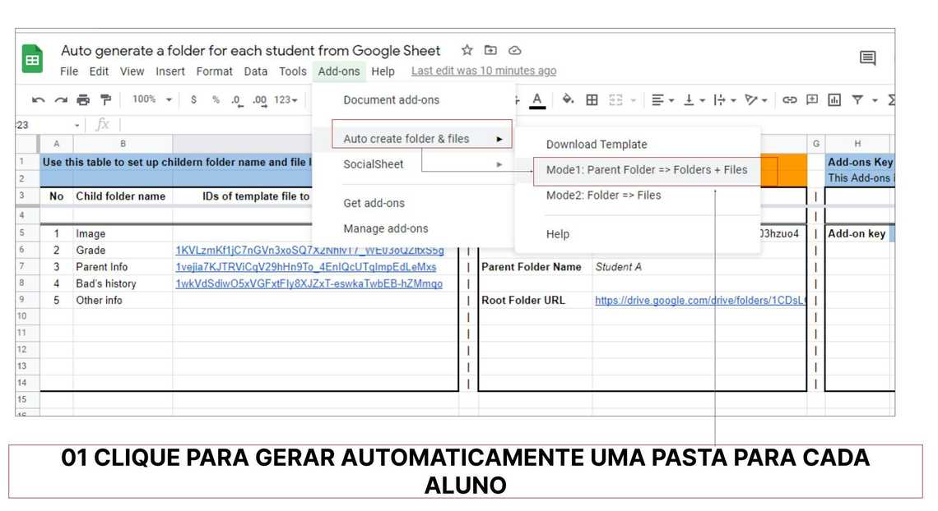938x511 pixels.
Task: Open the Format menu
Action: click(x=214, y=71)
